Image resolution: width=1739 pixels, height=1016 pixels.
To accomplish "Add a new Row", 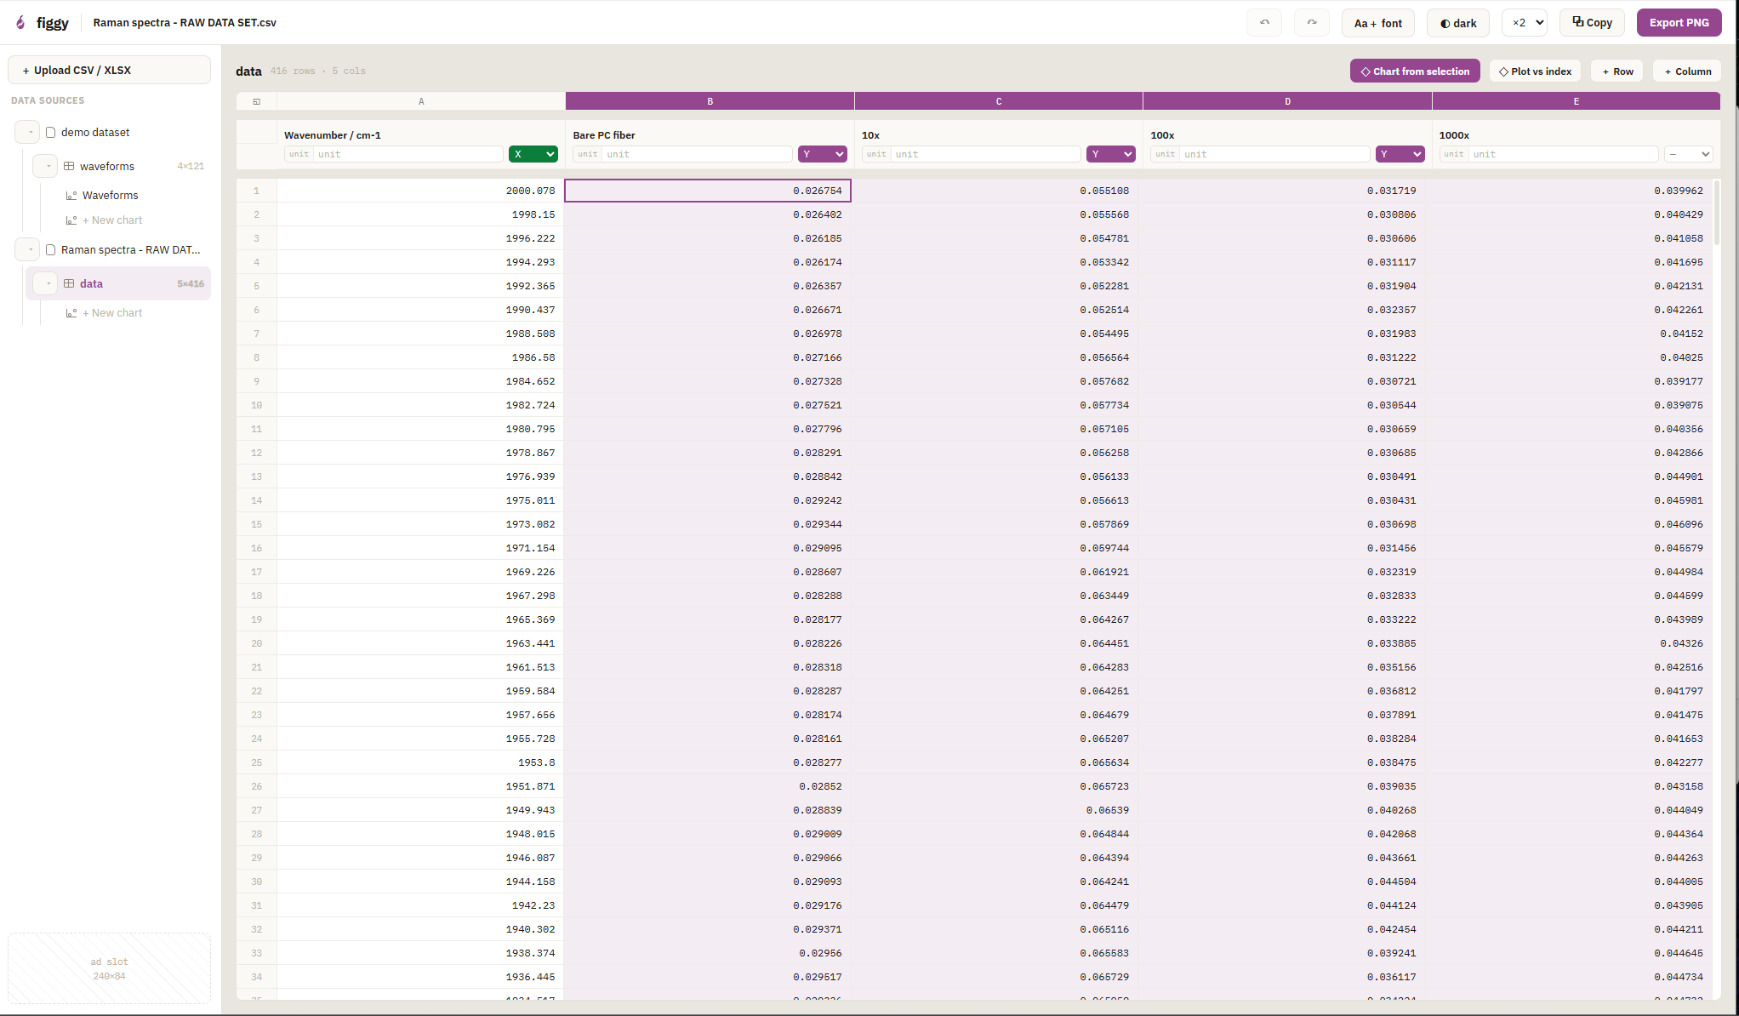I will 1617,71.
